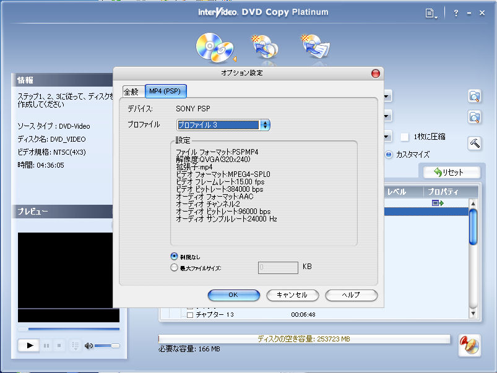Click the property arrow icon in the list
Image resolution: width=497 pixels, height=373 pixels.
[x=438, y=203]
